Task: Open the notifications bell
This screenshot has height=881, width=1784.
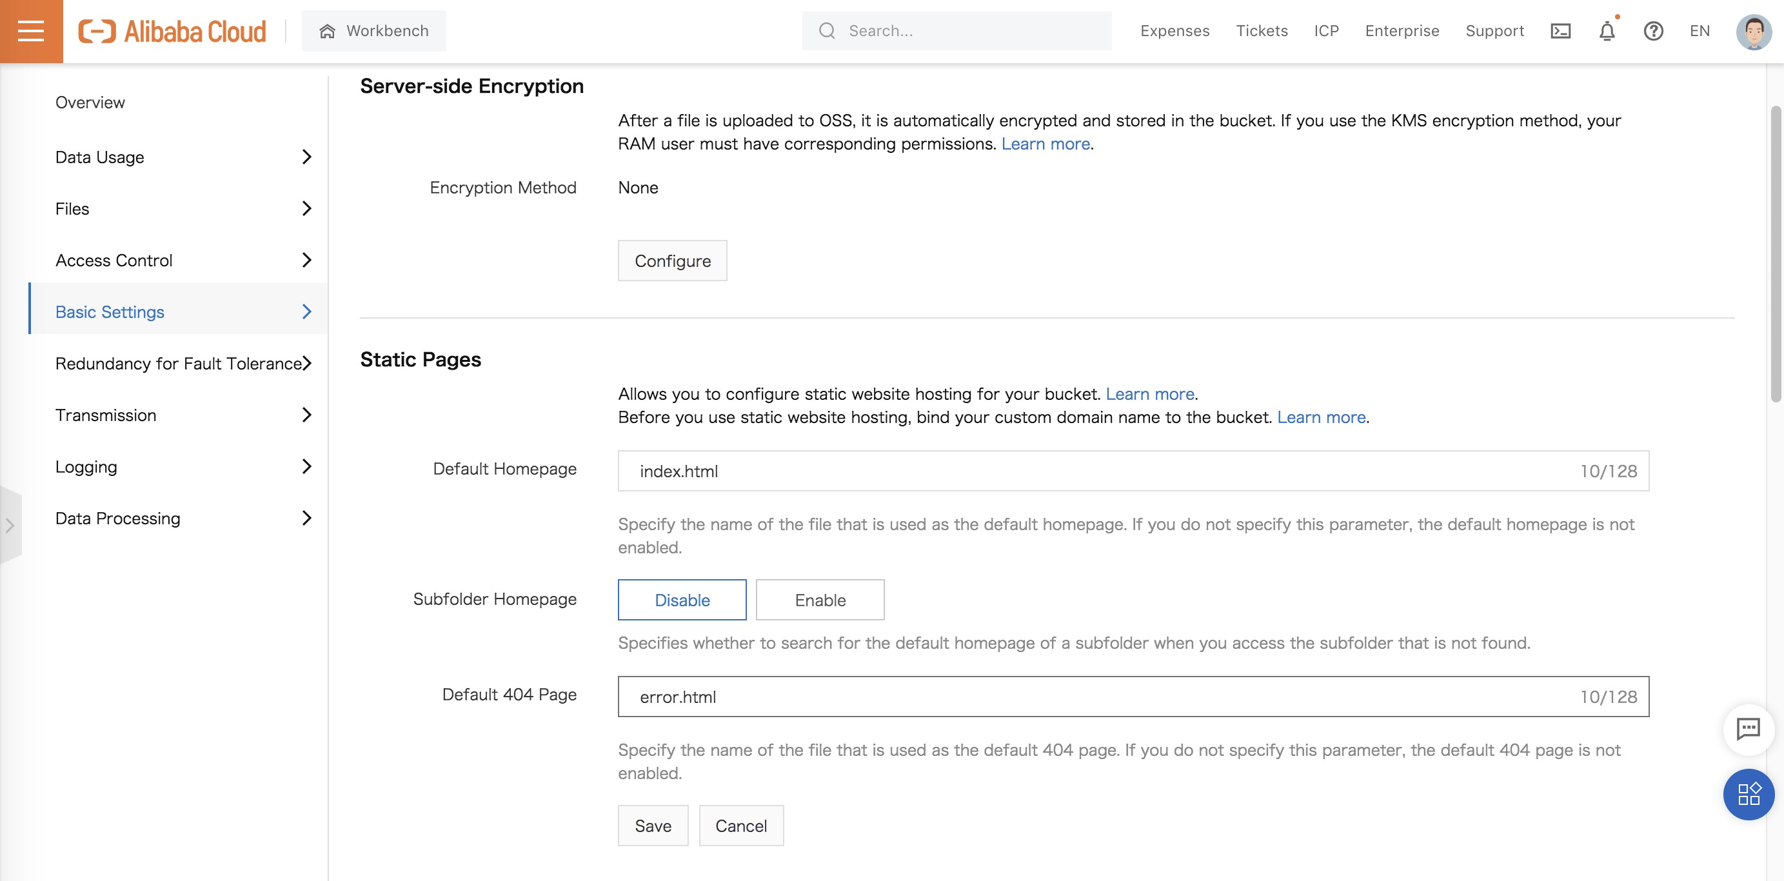Action: pyautogui.click(x=1607, y=31)
